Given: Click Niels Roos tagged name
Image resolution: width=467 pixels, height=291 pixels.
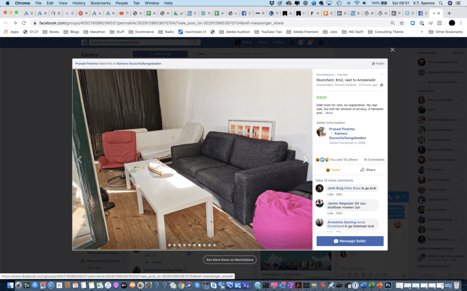Looking at the screenshot, I should click(x=352, y=188).
